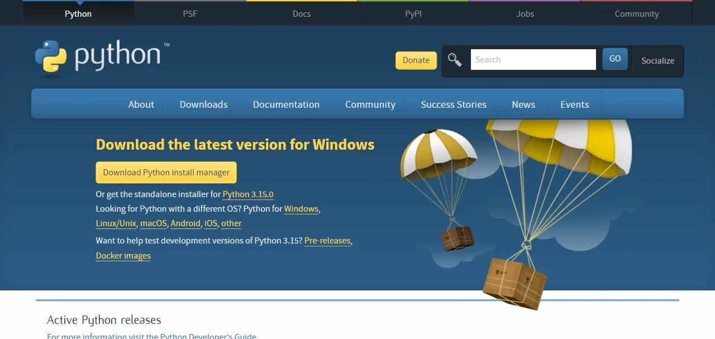Go to the PyPI tab
715x339 pixels.
click(x=413, y=13)
